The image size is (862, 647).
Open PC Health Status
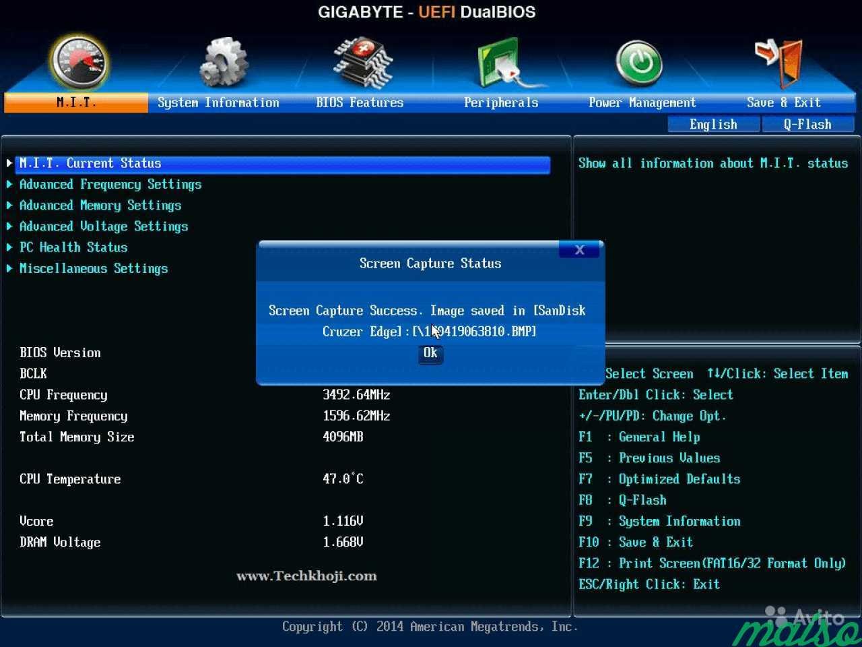pyautogui.click(x=73, y=247)
